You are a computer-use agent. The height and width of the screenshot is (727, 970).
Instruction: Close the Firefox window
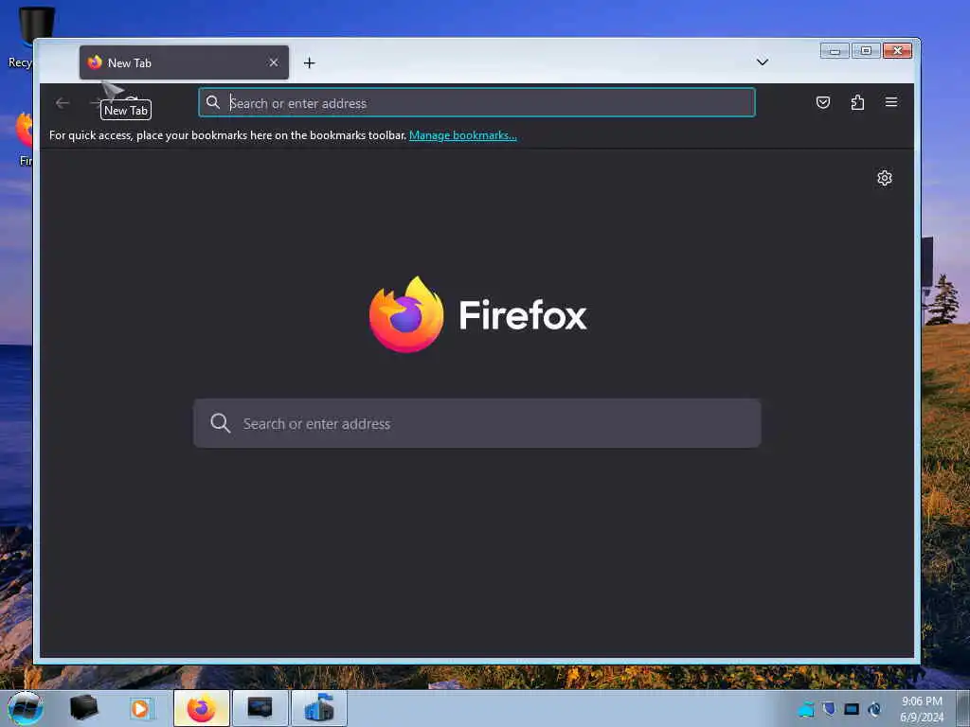pos(898,51)
